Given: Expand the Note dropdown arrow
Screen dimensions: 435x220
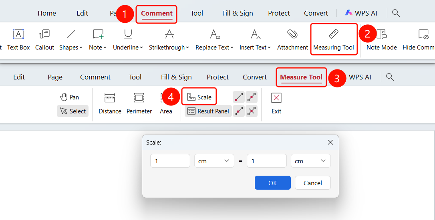Looking at the screenshot, I should click(x=105, y=48).
